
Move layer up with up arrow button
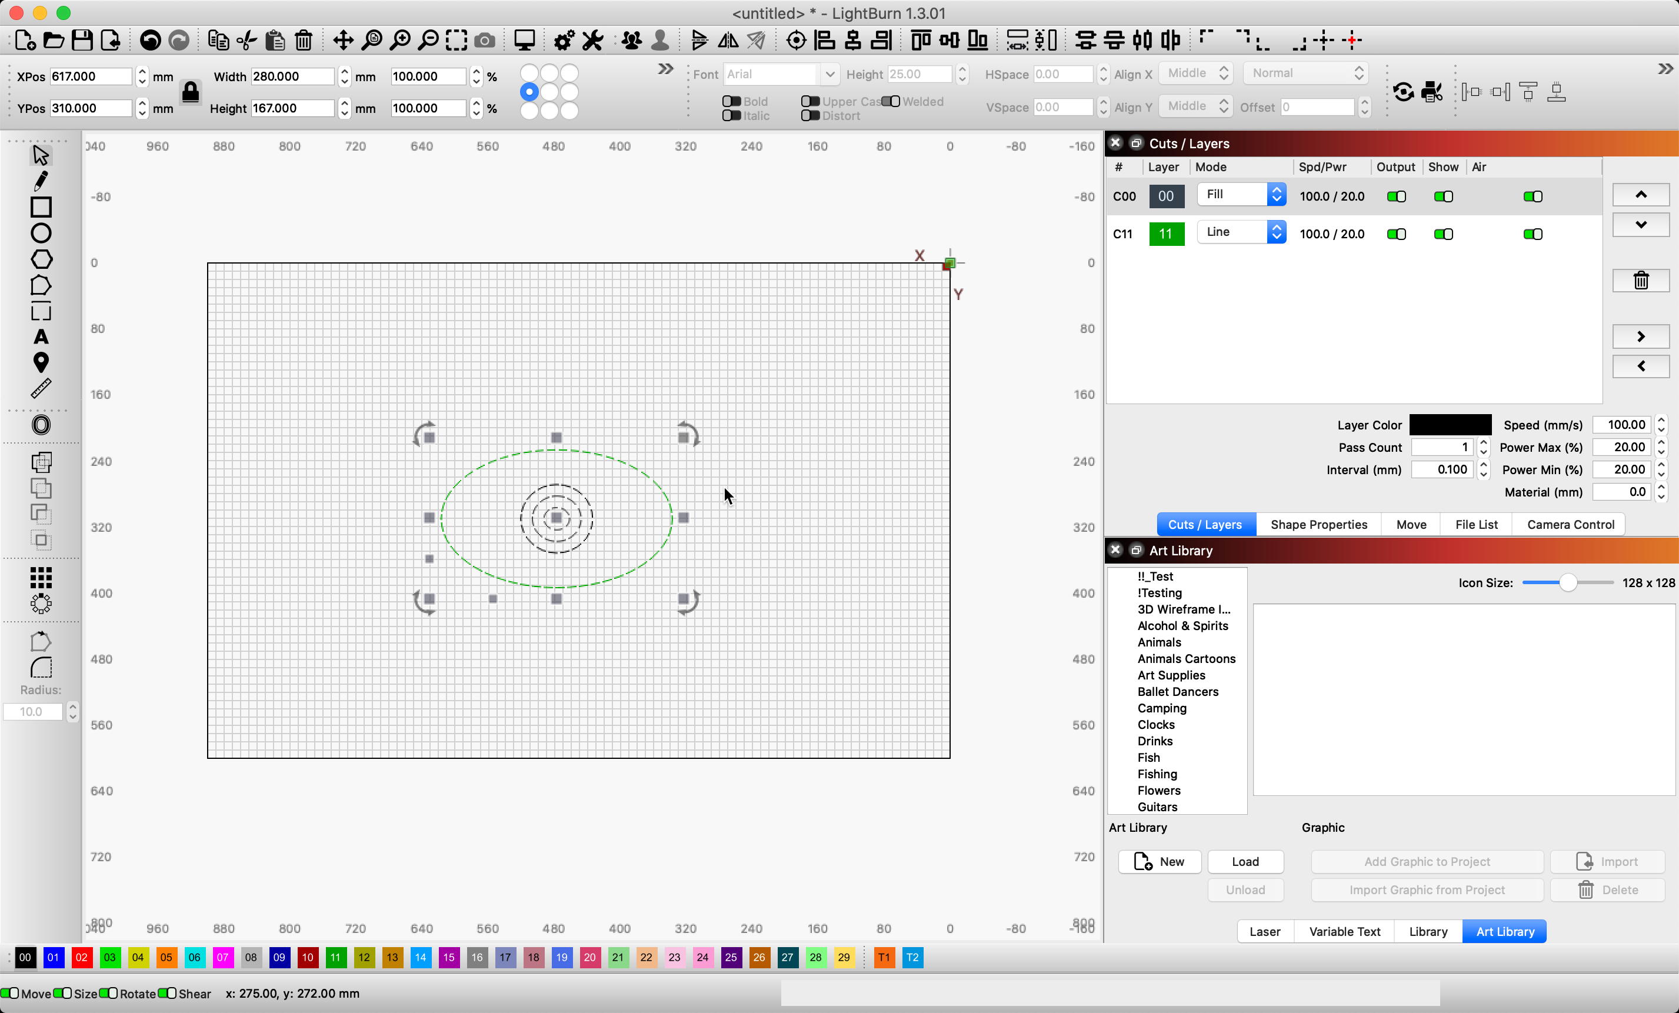[x=1641, y=195]
